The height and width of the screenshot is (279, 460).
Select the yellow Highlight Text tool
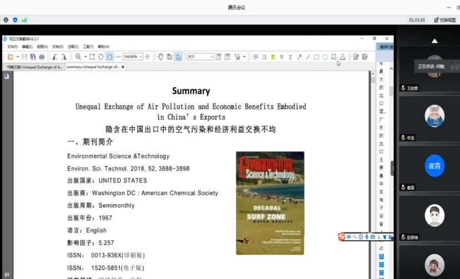(273, 57)
